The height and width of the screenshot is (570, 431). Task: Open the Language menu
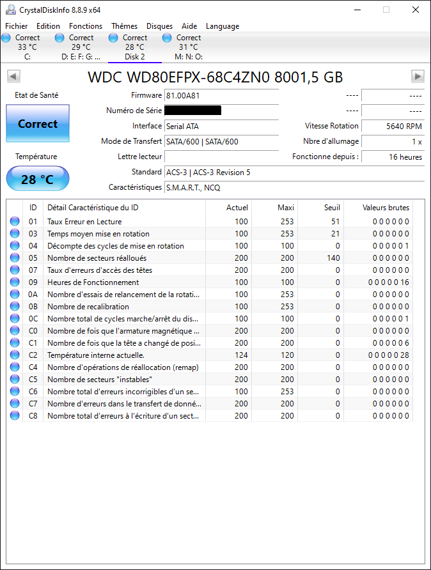point(223,26)
